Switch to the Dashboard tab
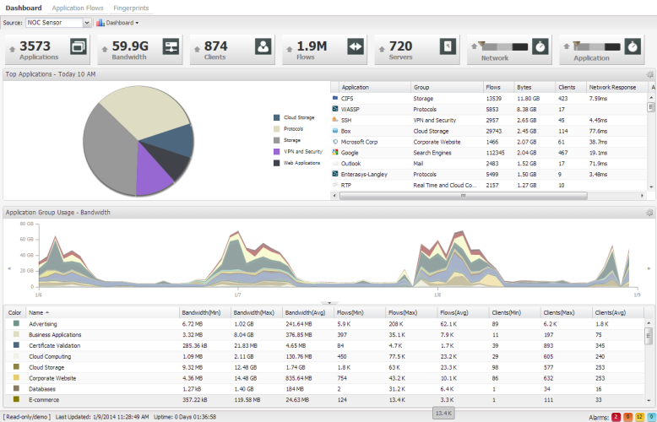Screen dimensions: 657x422 pyautogui.click(x=24, y=8)
